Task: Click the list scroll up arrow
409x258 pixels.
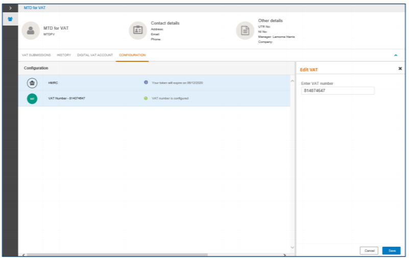Action: pyautogui.click(x=293, y=81)
